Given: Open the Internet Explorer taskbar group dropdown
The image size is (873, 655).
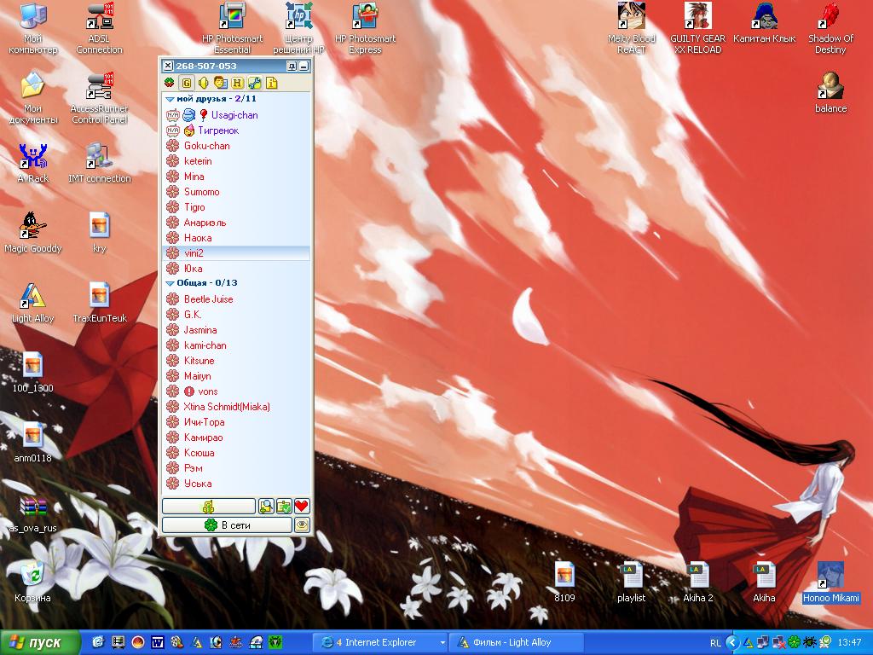Looking at the screenshot, I should point(442,643).
